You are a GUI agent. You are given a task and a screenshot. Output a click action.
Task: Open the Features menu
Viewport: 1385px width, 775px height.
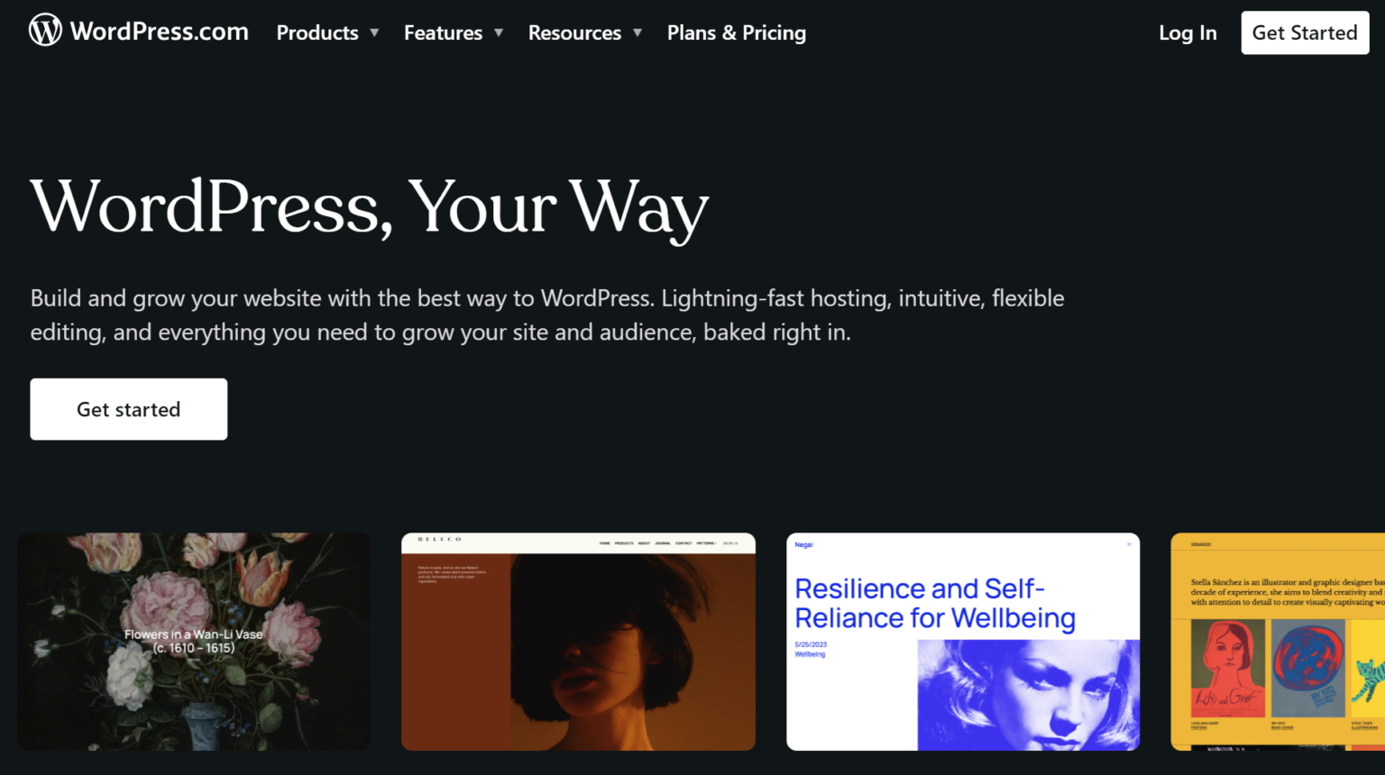pos(443,33)
